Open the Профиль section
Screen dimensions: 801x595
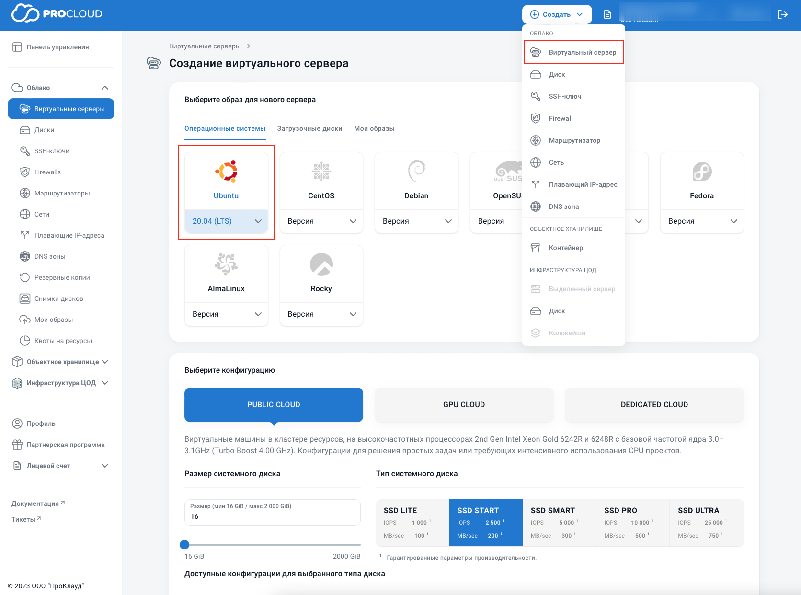[x=42, y=423]
